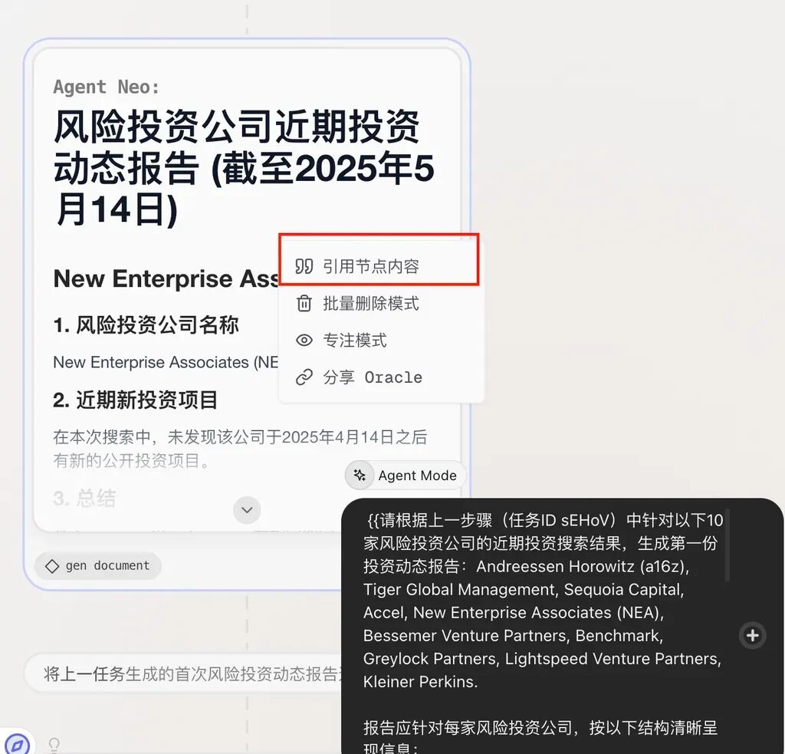
Task: Open the compass icon at bottom left
Action: pos(17,745)
